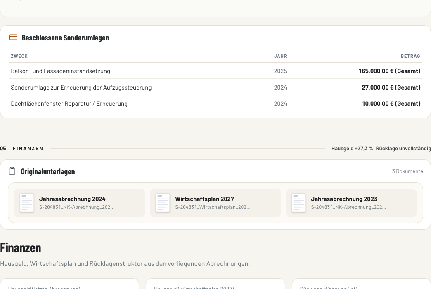Click year 2024 in Aufzugssteuerung row

coord(280,88)
